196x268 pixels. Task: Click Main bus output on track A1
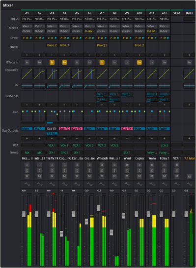click(27, 128)
